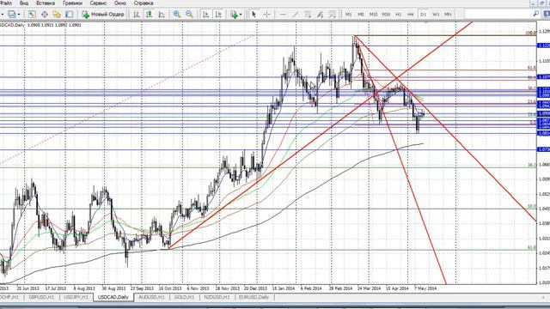Select the horizontal line tool
This screenshot has height=309, width=550.
point(283,15)
